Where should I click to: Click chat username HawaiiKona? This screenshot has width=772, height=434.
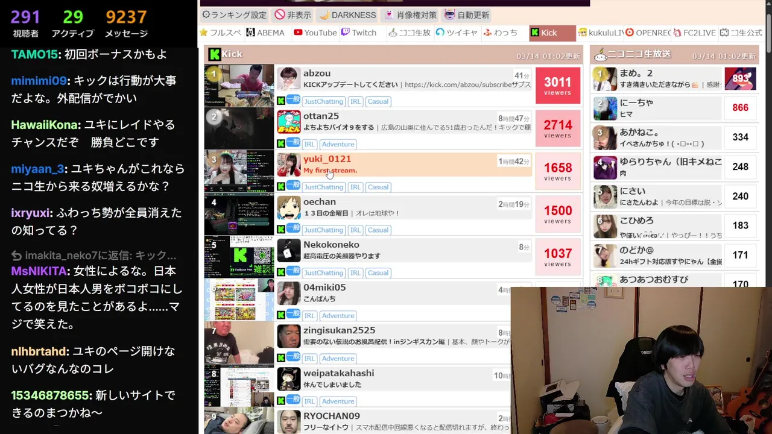coord(45,125)
